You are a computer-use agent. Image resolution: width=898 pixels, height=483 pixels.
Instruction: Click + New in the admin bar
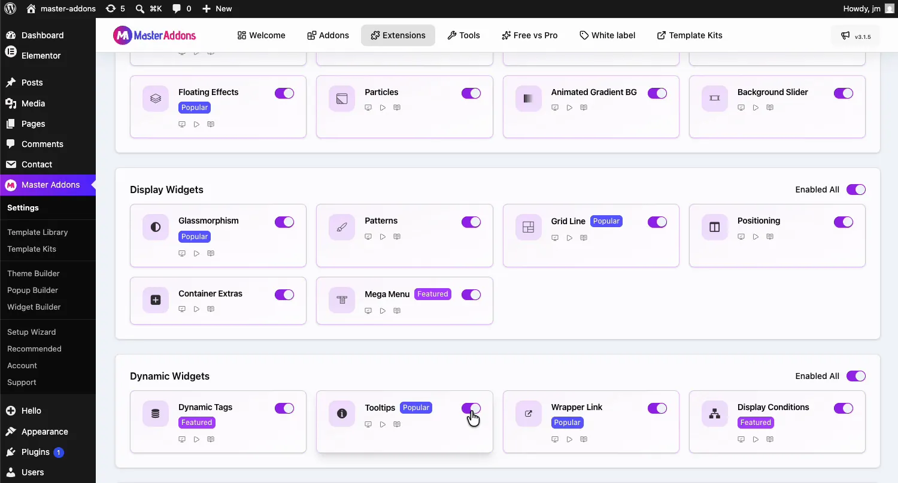coord(217,9)
